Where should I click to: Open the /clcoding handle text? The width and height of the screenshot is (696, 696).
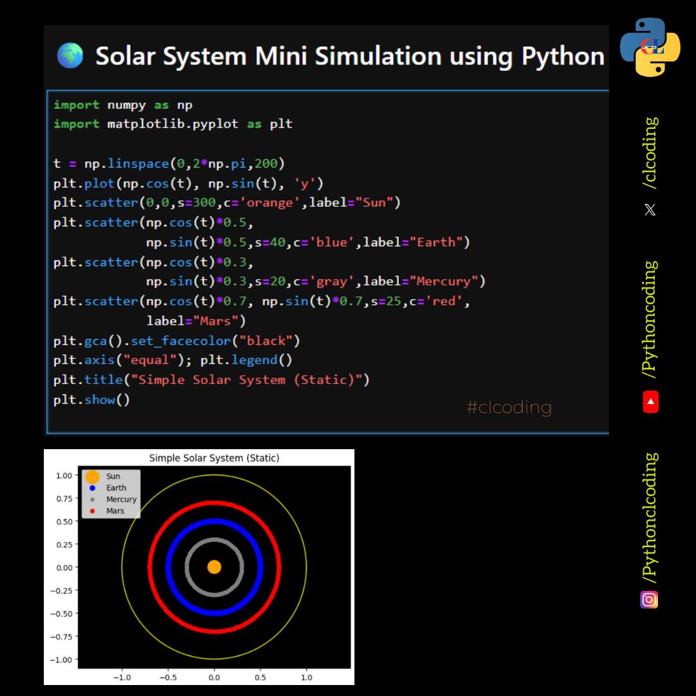[650, 153]
